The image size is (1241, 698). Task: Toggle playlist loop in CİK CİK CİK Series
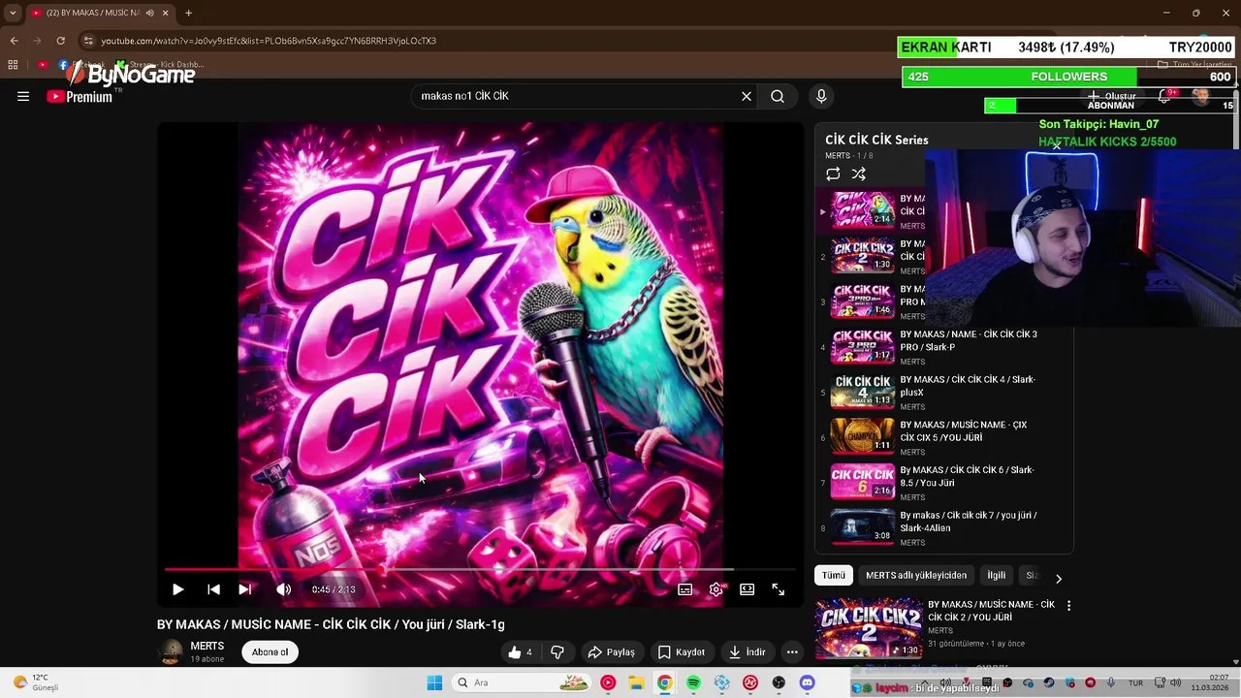pos(833,174)
